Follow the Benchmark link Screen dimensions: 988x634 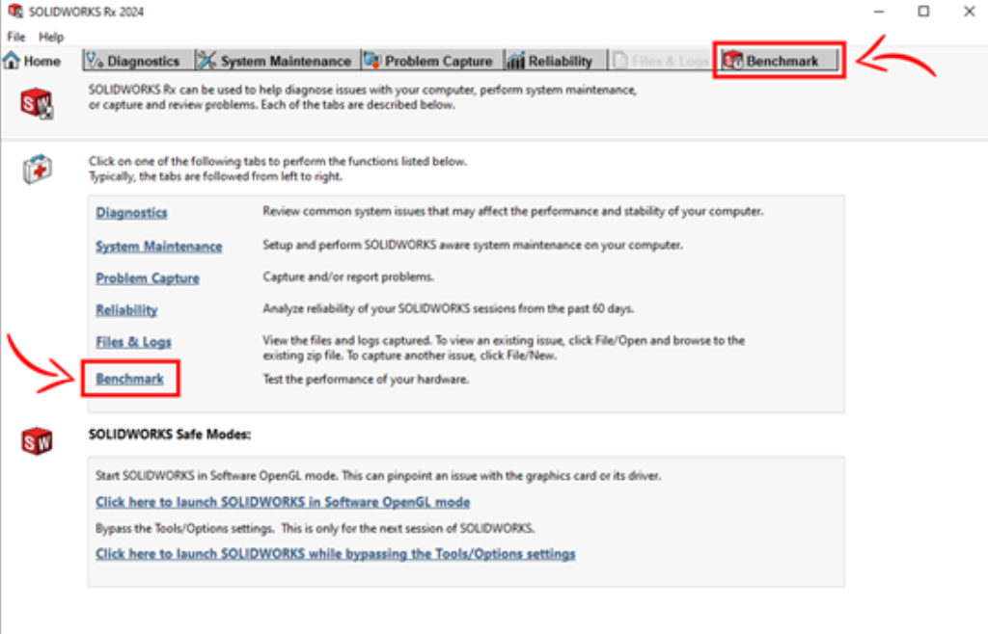pos(130,379)
